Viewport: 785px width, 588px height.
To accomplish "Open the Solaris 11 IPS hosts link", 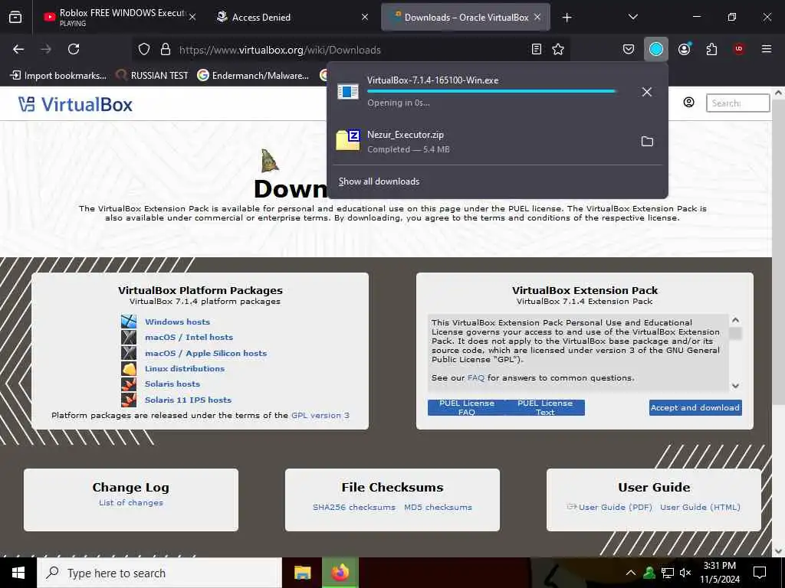I will point(188,400).
